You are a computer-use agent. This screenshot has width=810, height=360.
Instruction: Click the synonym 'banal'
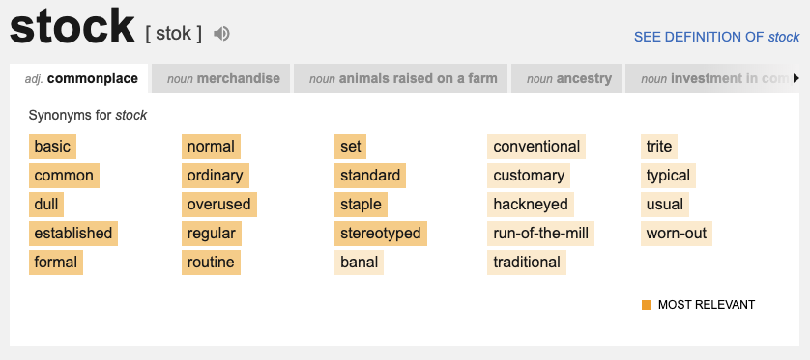point(359,262)
